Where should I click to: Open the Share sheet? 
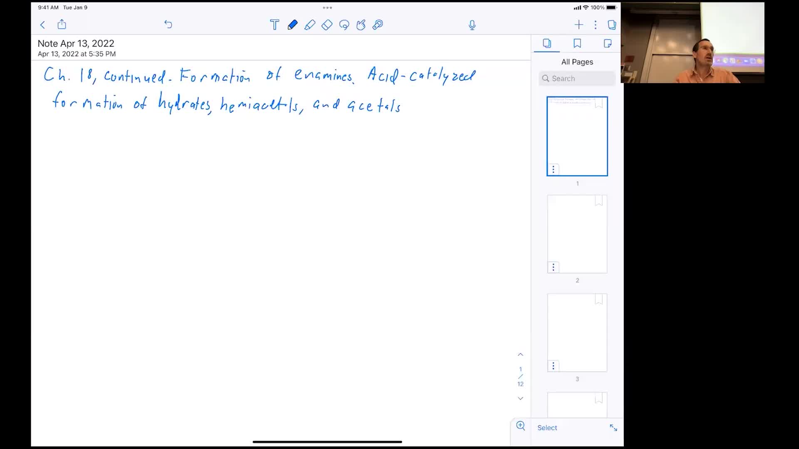point(62,25)
